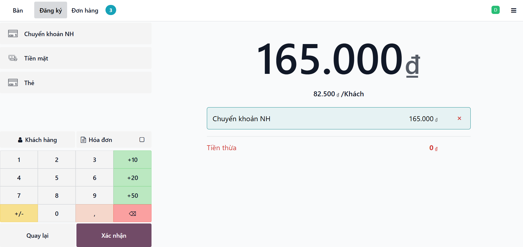The height and width of the screenshot is (247, 523).
Task: Click Xác nhận to validate payment
Action: [x=114, y=236]
